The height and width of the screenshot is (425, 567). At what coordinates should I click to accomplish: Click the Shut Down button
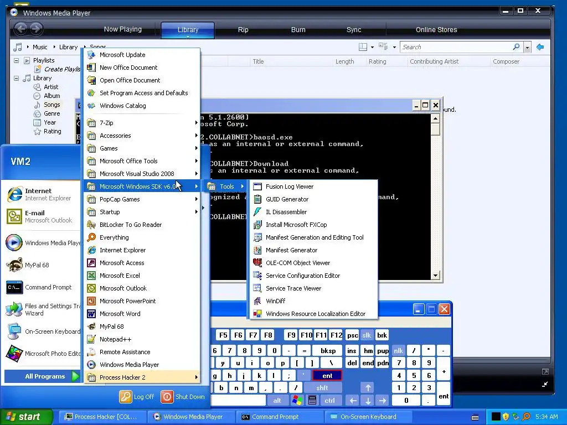[x=183, y=397]
